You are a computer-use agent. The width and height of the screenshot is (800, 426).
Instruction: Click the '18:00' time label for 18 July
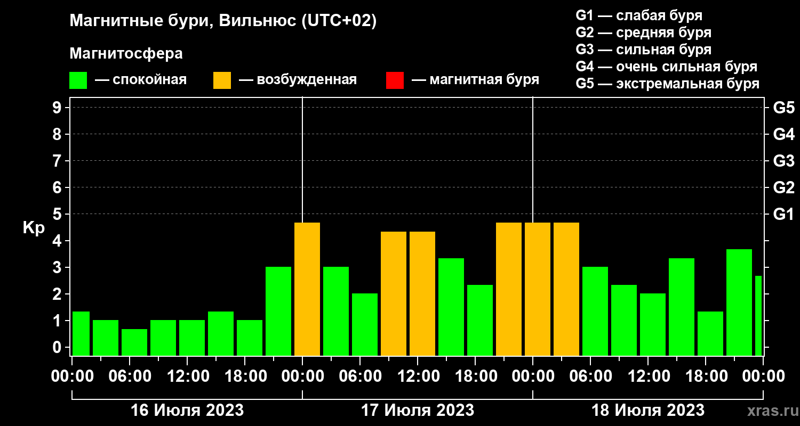(x=706, y=376)
